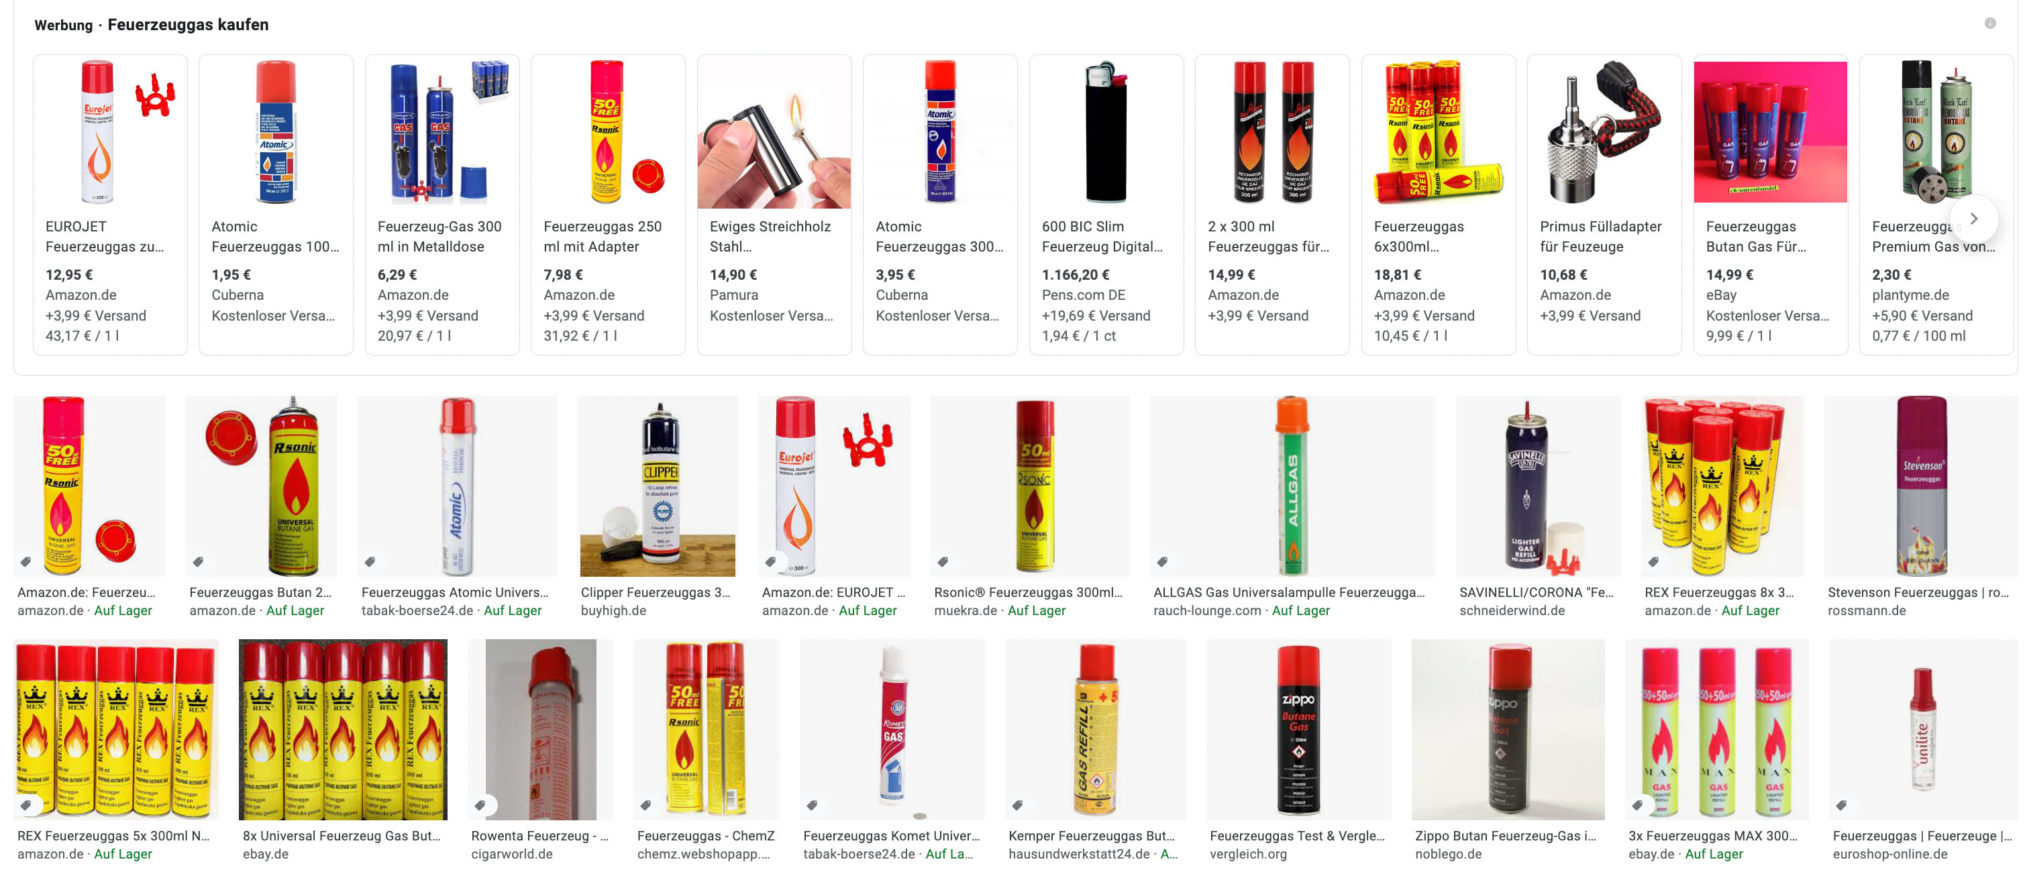The width and height of the screenshot is (2025, 880).
Task: Show next shopping ads with arrow button
Action: [1973, 219]
